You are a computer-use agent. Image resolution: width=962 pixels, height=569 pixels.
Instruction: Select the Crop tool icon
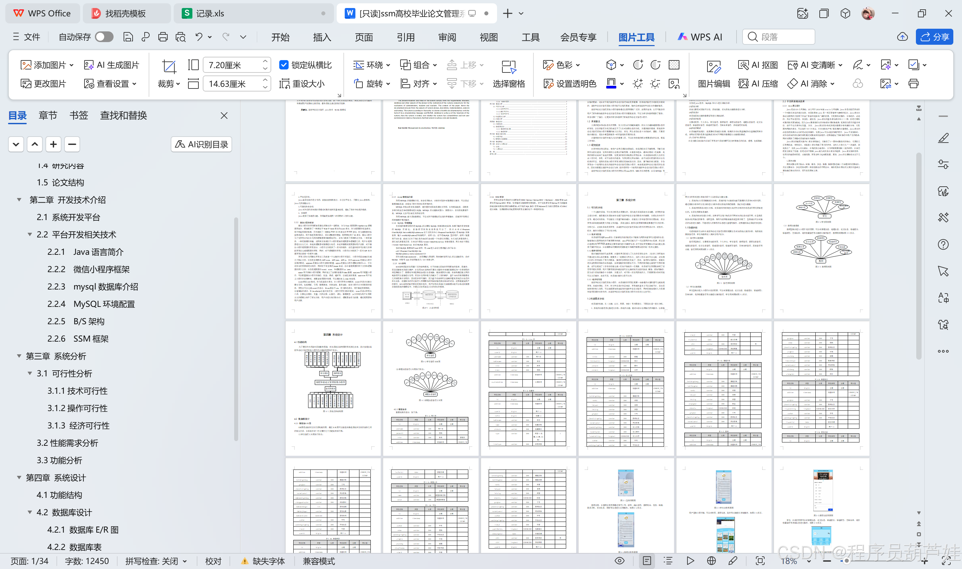click(169, 66)
